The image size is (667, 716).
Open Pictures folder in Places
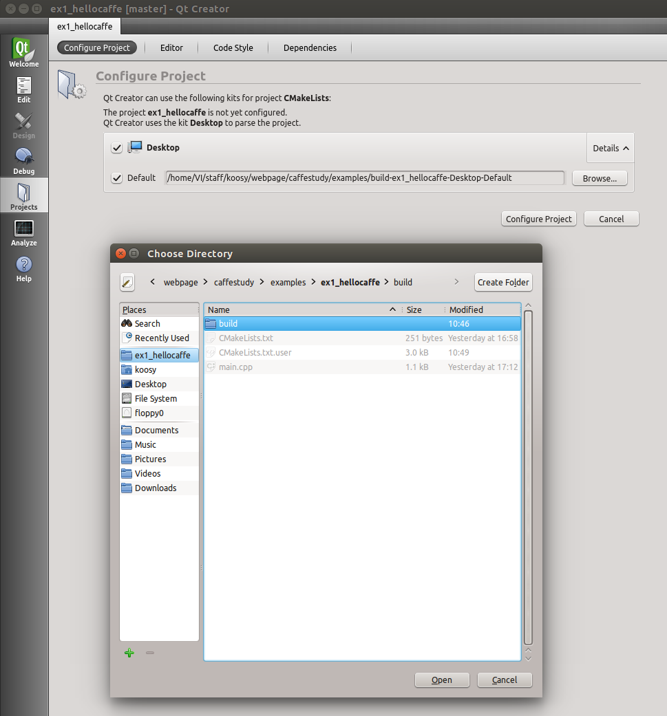click(x=159, y=459)
